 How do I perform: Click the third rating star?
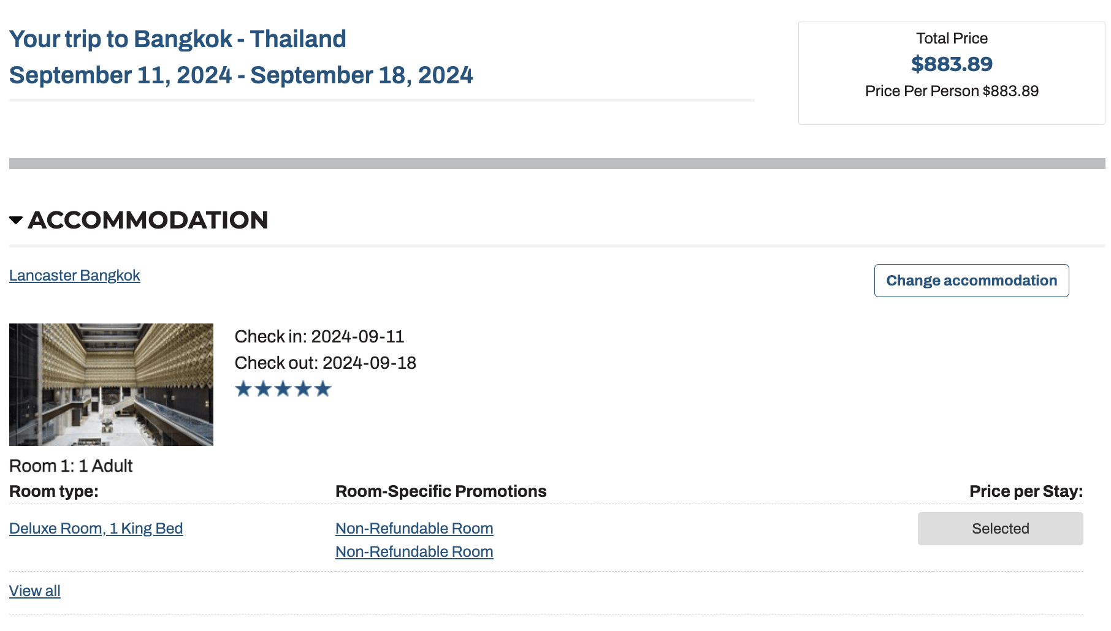coord(283,389)
